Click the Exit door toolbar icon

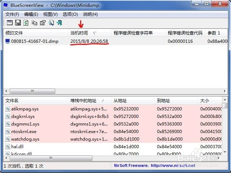tap(60, 23)
